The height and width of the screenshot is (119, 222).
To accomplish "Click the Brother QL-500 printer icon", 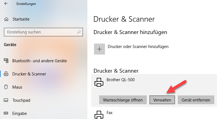I will point(99,82).
